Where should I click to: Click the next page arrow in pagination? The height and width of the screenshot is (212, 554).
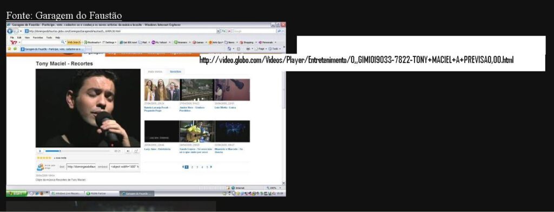212,167
